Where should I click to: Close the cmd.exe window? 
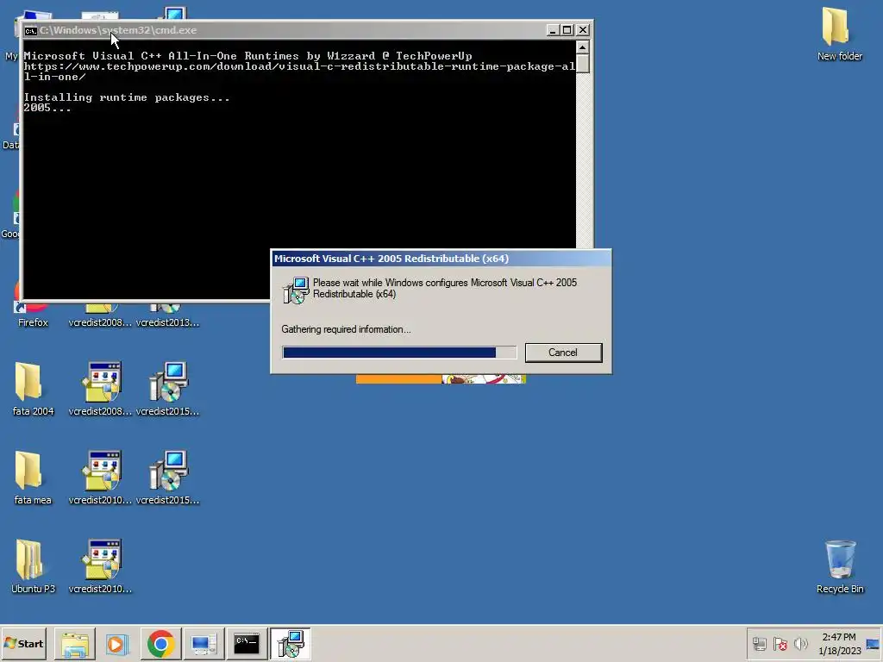[583, 30]
